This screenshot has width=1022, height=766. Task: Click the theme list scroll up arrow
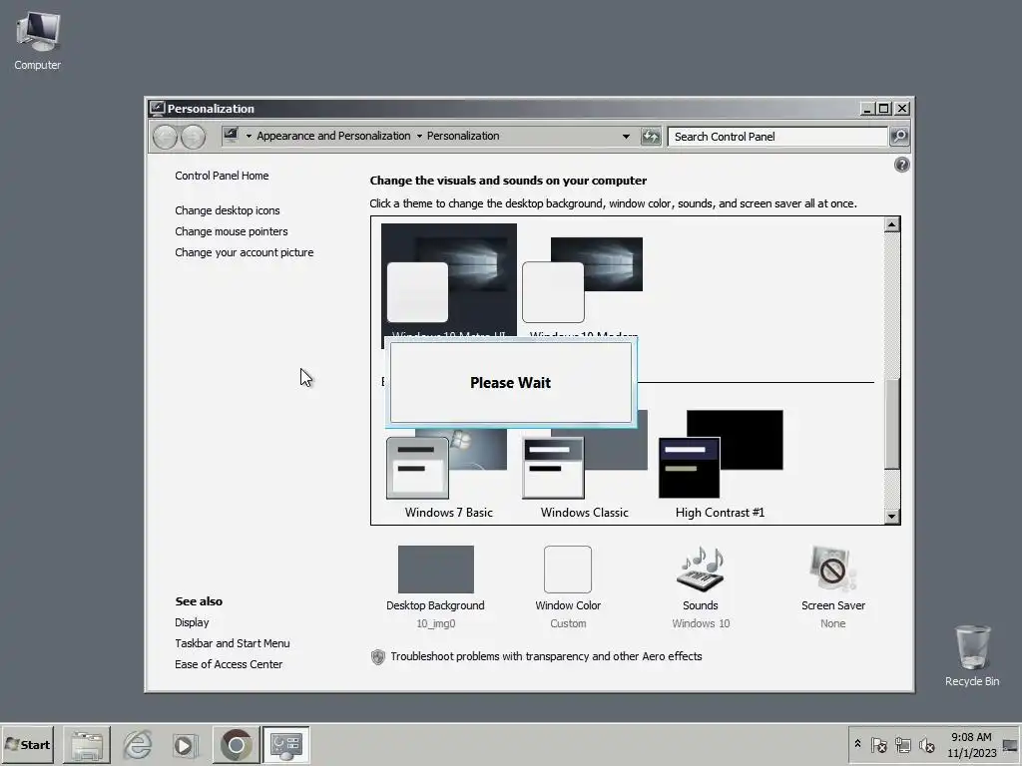tap(891, 224)
